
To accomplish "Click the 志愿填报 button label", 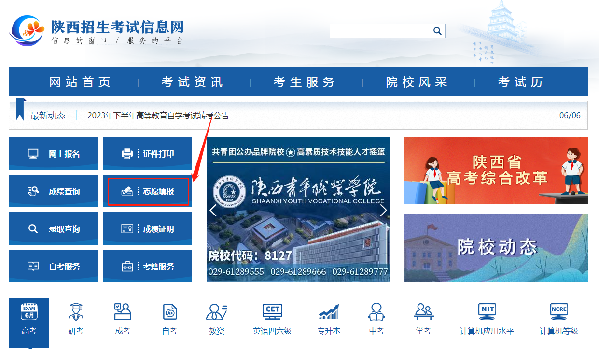I will coord(158,192).
